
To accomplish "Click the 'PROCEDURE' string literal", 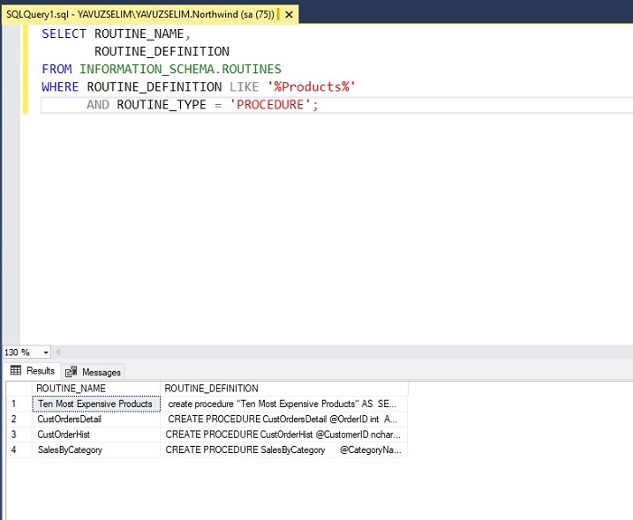I will point(269,105).
